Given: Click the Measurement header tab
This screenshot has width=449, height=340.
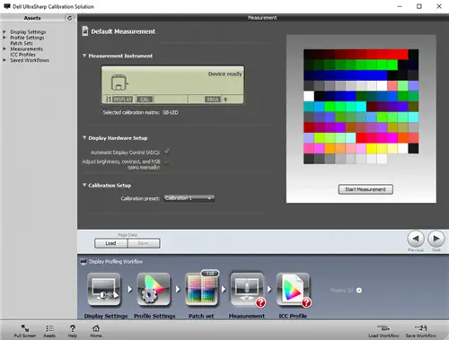Looking at the screenshot, I should point(262,18).
